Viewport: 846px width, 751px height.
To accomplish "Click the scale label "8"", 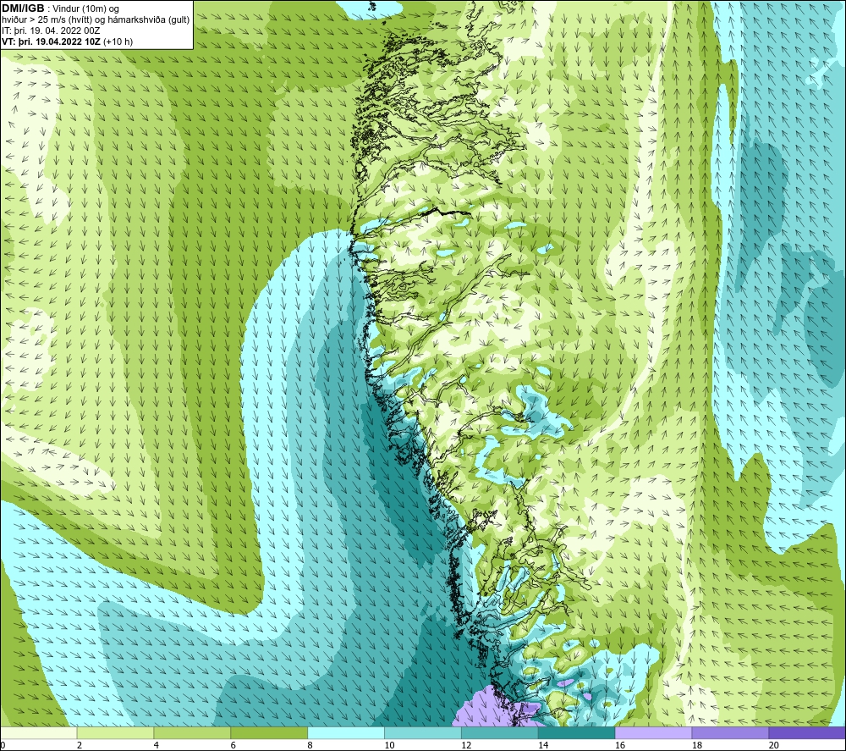I will (x=310, y=745).
